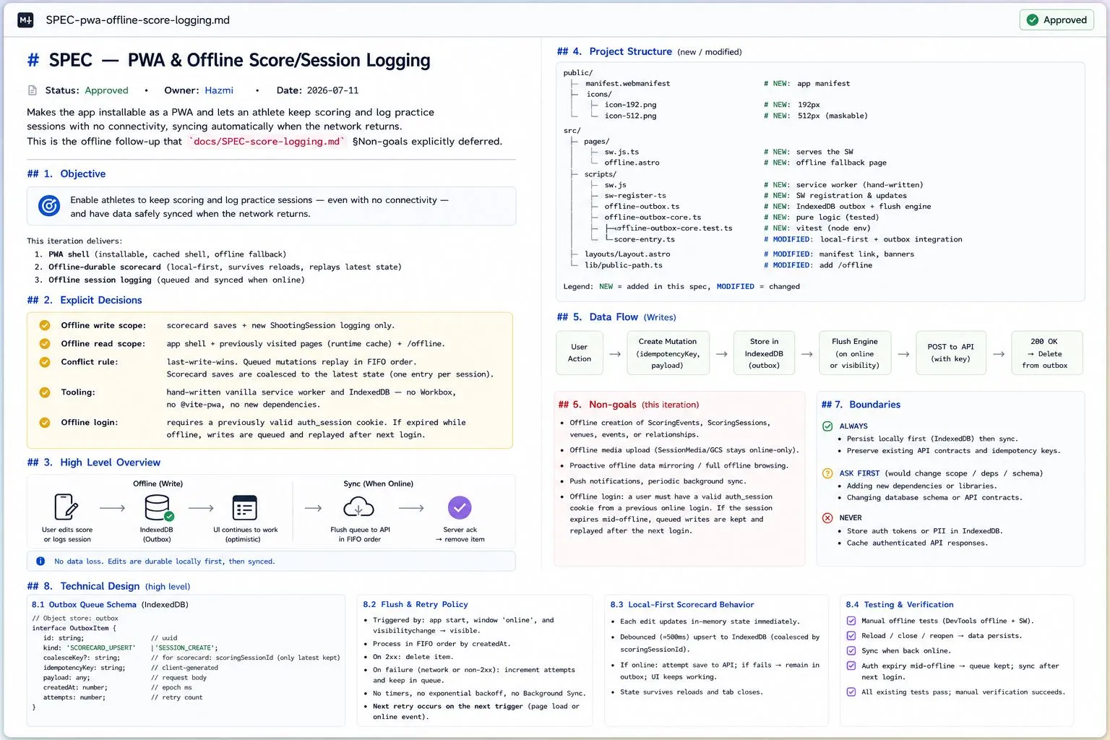Click the IndexedDB database icon
1110x740 pixels.
coord(158,507)
